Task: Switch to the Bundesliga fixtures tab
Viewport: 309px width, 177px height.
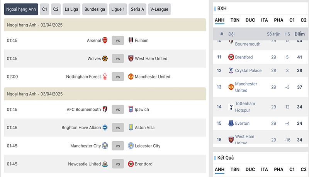Action: pos(95,9)
